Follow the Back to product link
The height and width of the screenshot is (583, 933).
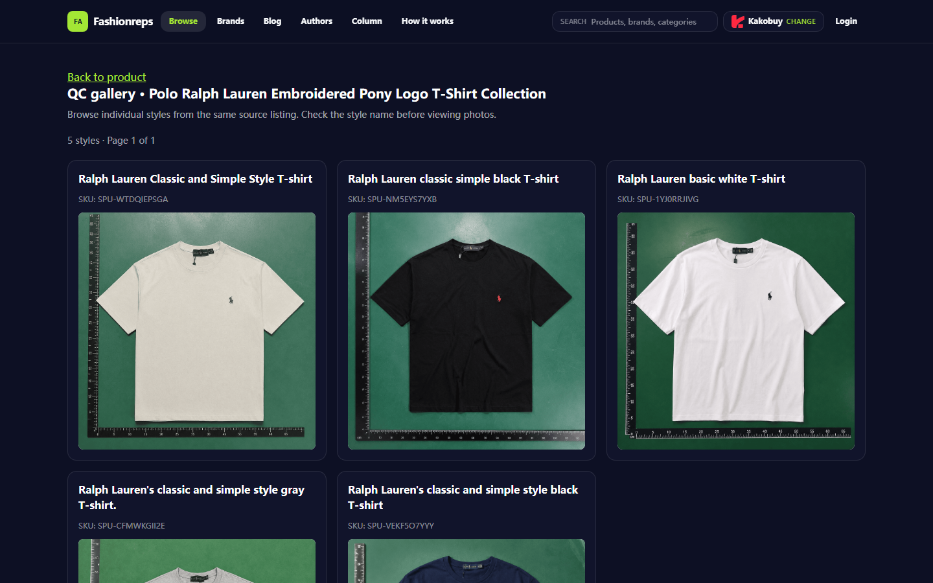coord(107,77)
